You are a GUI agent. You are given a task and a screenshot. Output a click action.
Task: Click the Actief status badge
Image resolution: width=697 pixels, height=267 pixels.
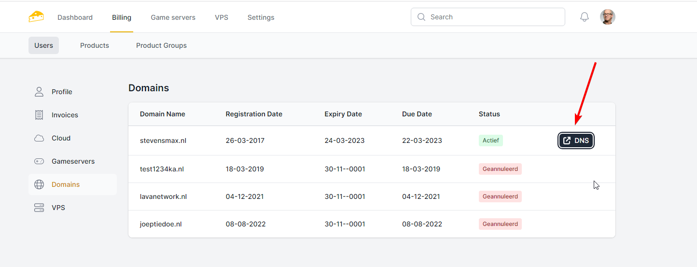(x=490, y=141)
